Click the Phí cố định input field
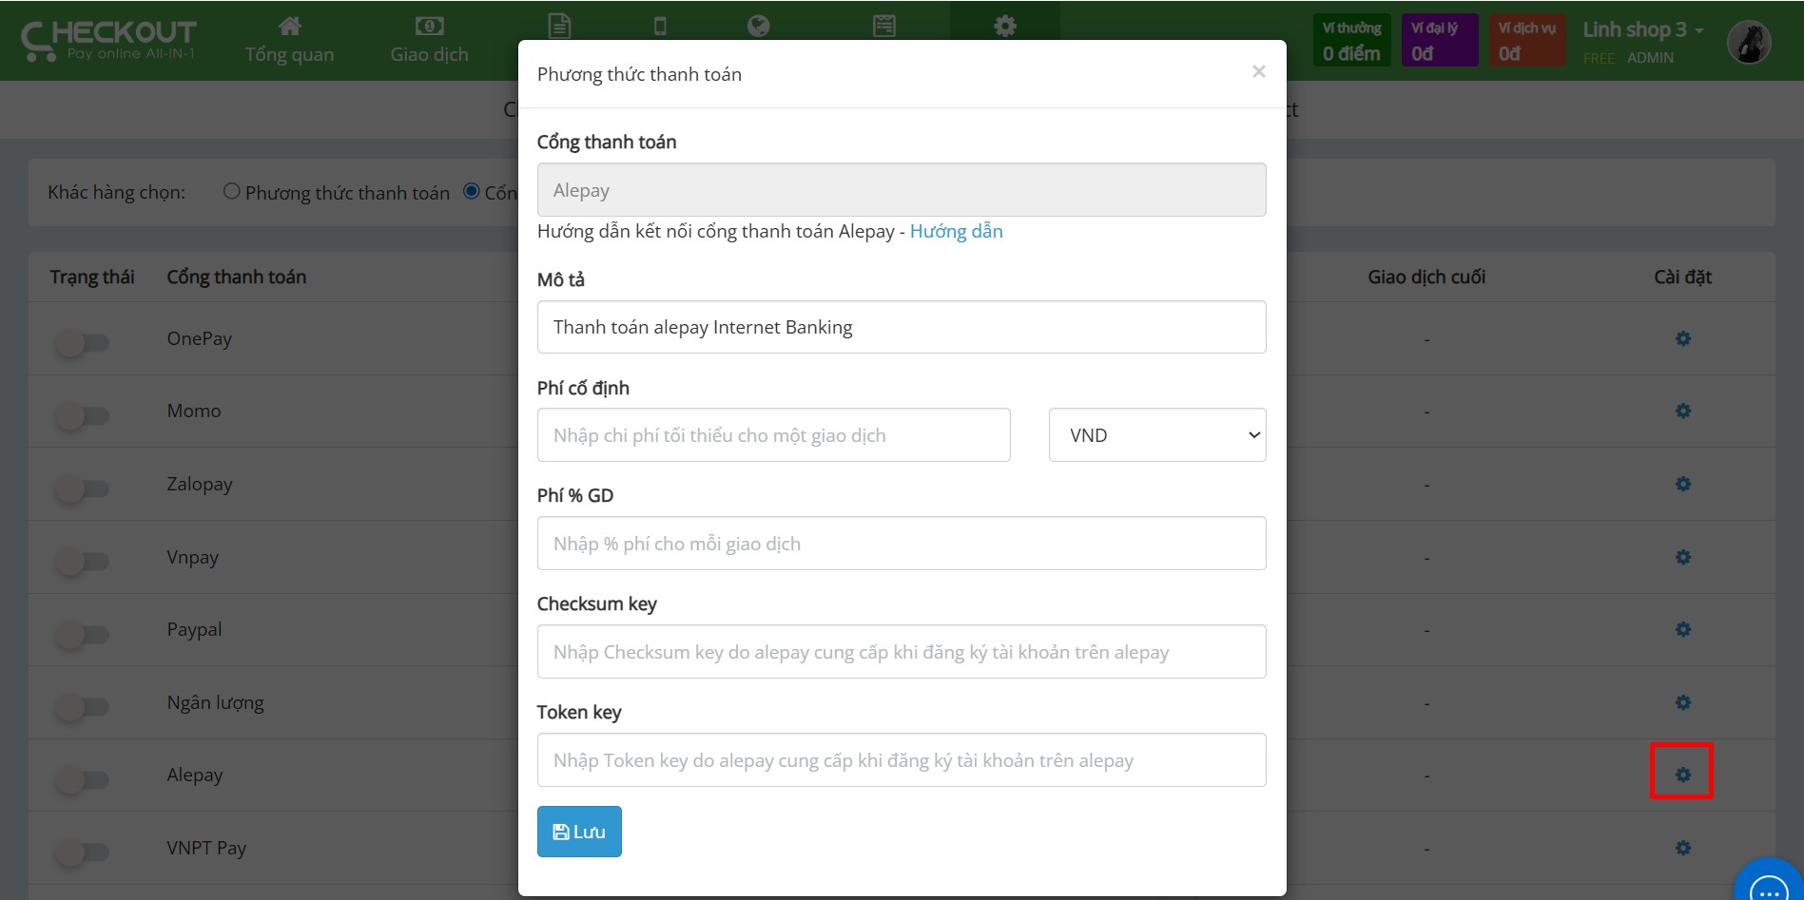Screen dimensions: 1804x900 (x=773, y=435)
